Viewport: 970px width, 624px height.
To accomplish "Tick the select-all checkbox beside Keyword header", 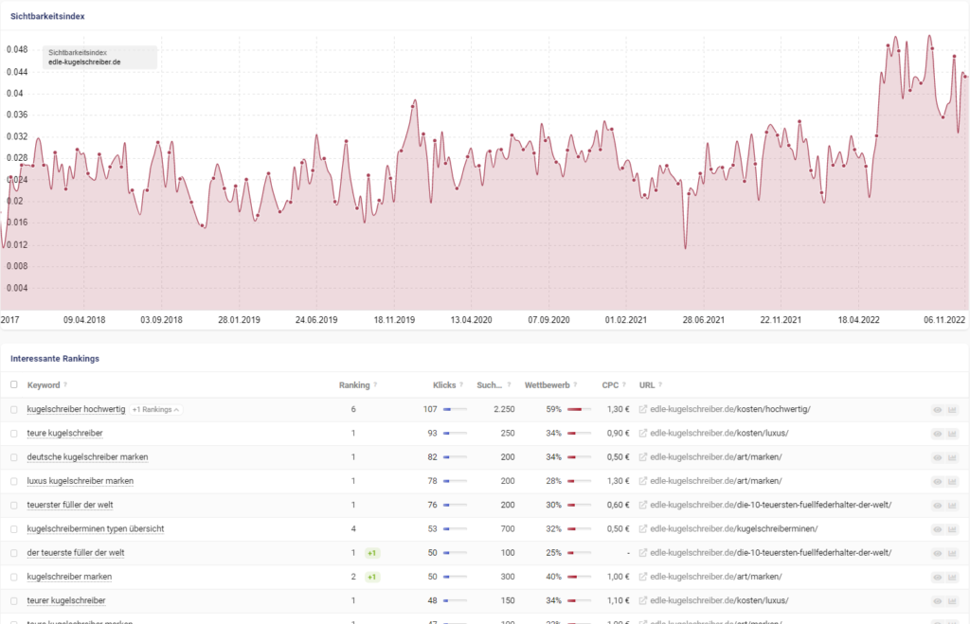I will (13, 384).
